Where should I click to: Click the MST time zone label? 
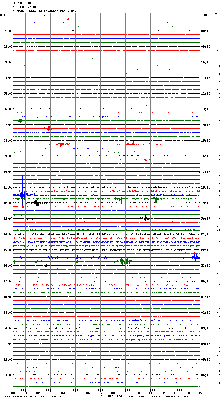pyautogui.click(x=2, y=15)
